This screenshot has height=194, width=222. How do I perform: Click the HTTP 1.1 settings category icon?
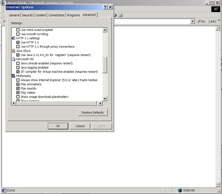(x=13, y=38)
